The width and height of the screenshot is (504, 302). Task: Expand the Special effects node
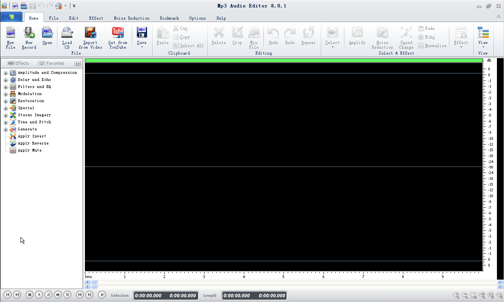[6, 108]
